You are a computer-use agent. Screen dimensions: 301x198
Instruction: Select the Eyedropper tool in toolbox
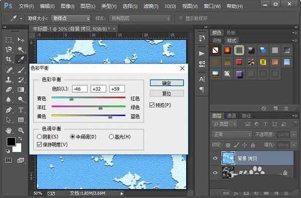tap(21, 59)
